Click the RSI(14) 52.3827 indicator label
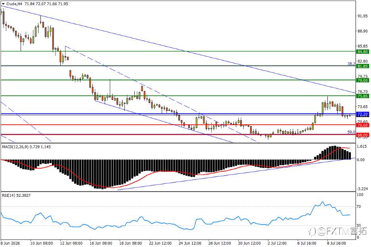 click(16, 196)
